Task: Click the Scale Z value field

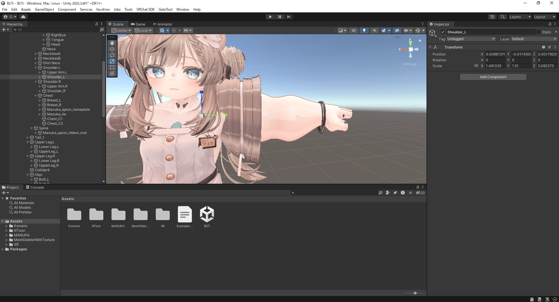Action: 547,66
